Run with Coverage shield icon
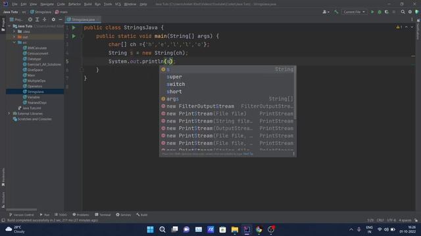 tap(387, 12)
